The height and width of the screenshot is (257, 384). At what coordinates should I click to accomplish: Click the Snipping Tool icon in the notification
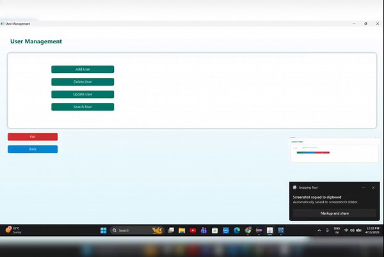click(295, 187)
